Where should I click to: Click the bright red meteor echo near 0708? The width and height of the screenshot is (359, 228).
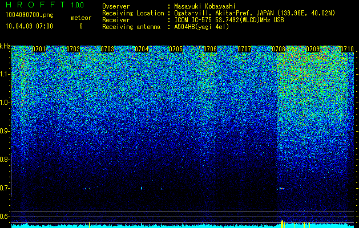coord(281,189)
